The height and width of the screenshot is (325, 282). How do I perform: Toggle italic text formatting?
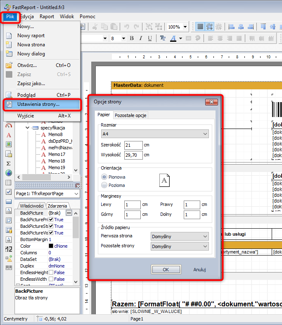click(141, 38)
